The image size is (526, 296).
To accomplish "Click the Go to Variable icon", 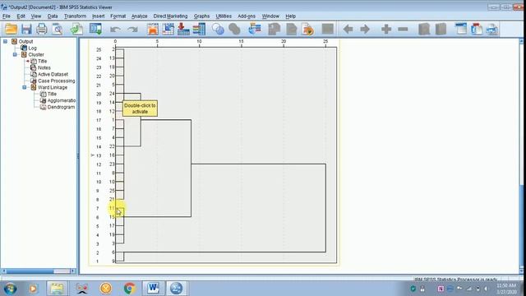I will pos(183,30).
